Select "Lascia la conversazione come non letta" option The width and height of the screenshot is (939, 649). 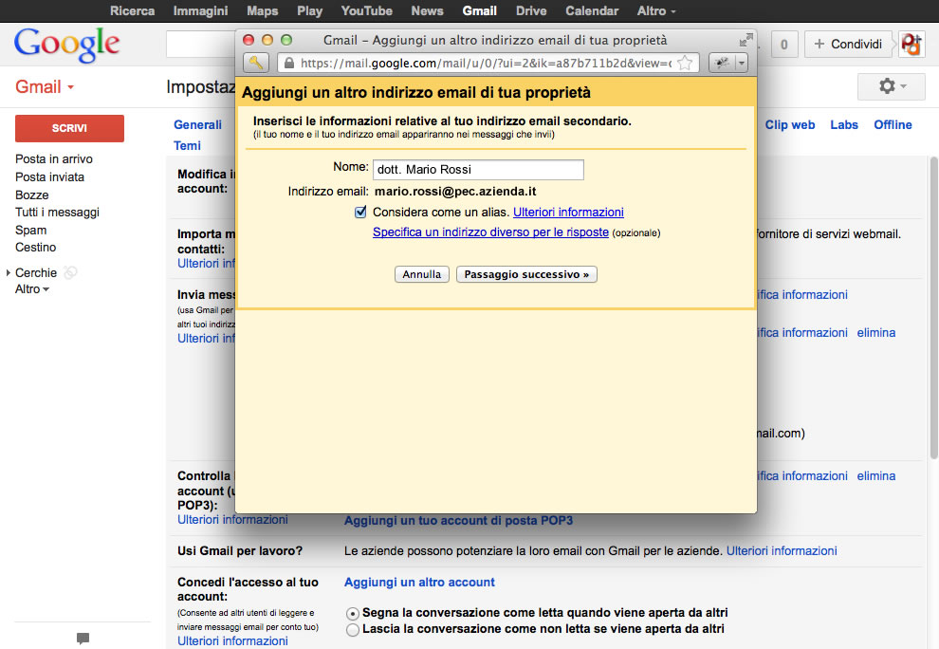pyautogui.click(x=353, y=629)
